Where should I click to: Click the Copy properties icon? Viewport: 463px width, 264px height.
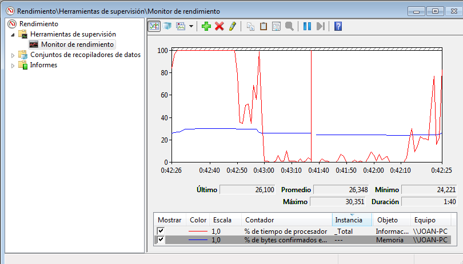[x=250, y=26]
